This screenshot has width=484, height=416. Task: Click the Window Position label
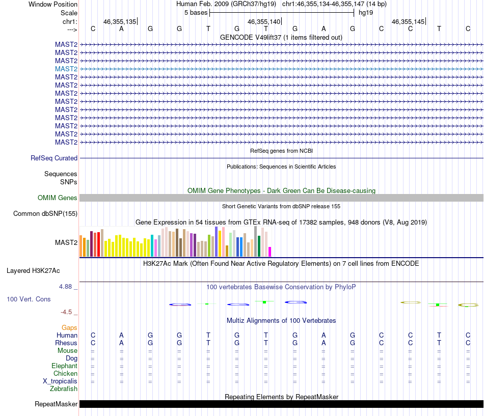pyautogui.click(x=53, y=4)
